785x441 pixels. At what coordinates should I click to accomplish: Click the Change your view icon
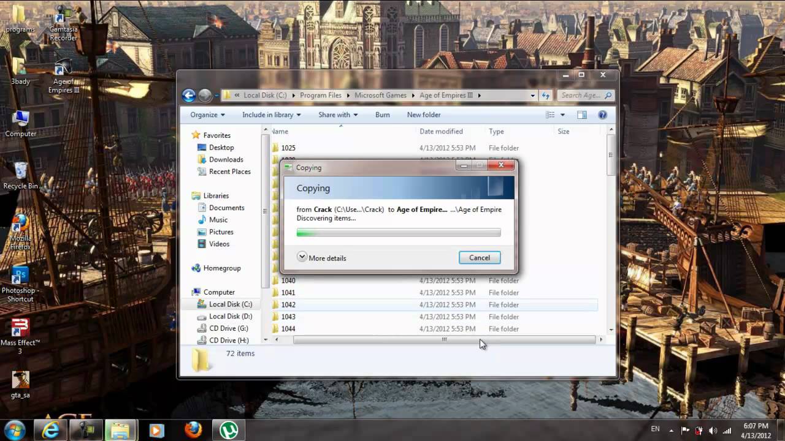click(550, 115)
